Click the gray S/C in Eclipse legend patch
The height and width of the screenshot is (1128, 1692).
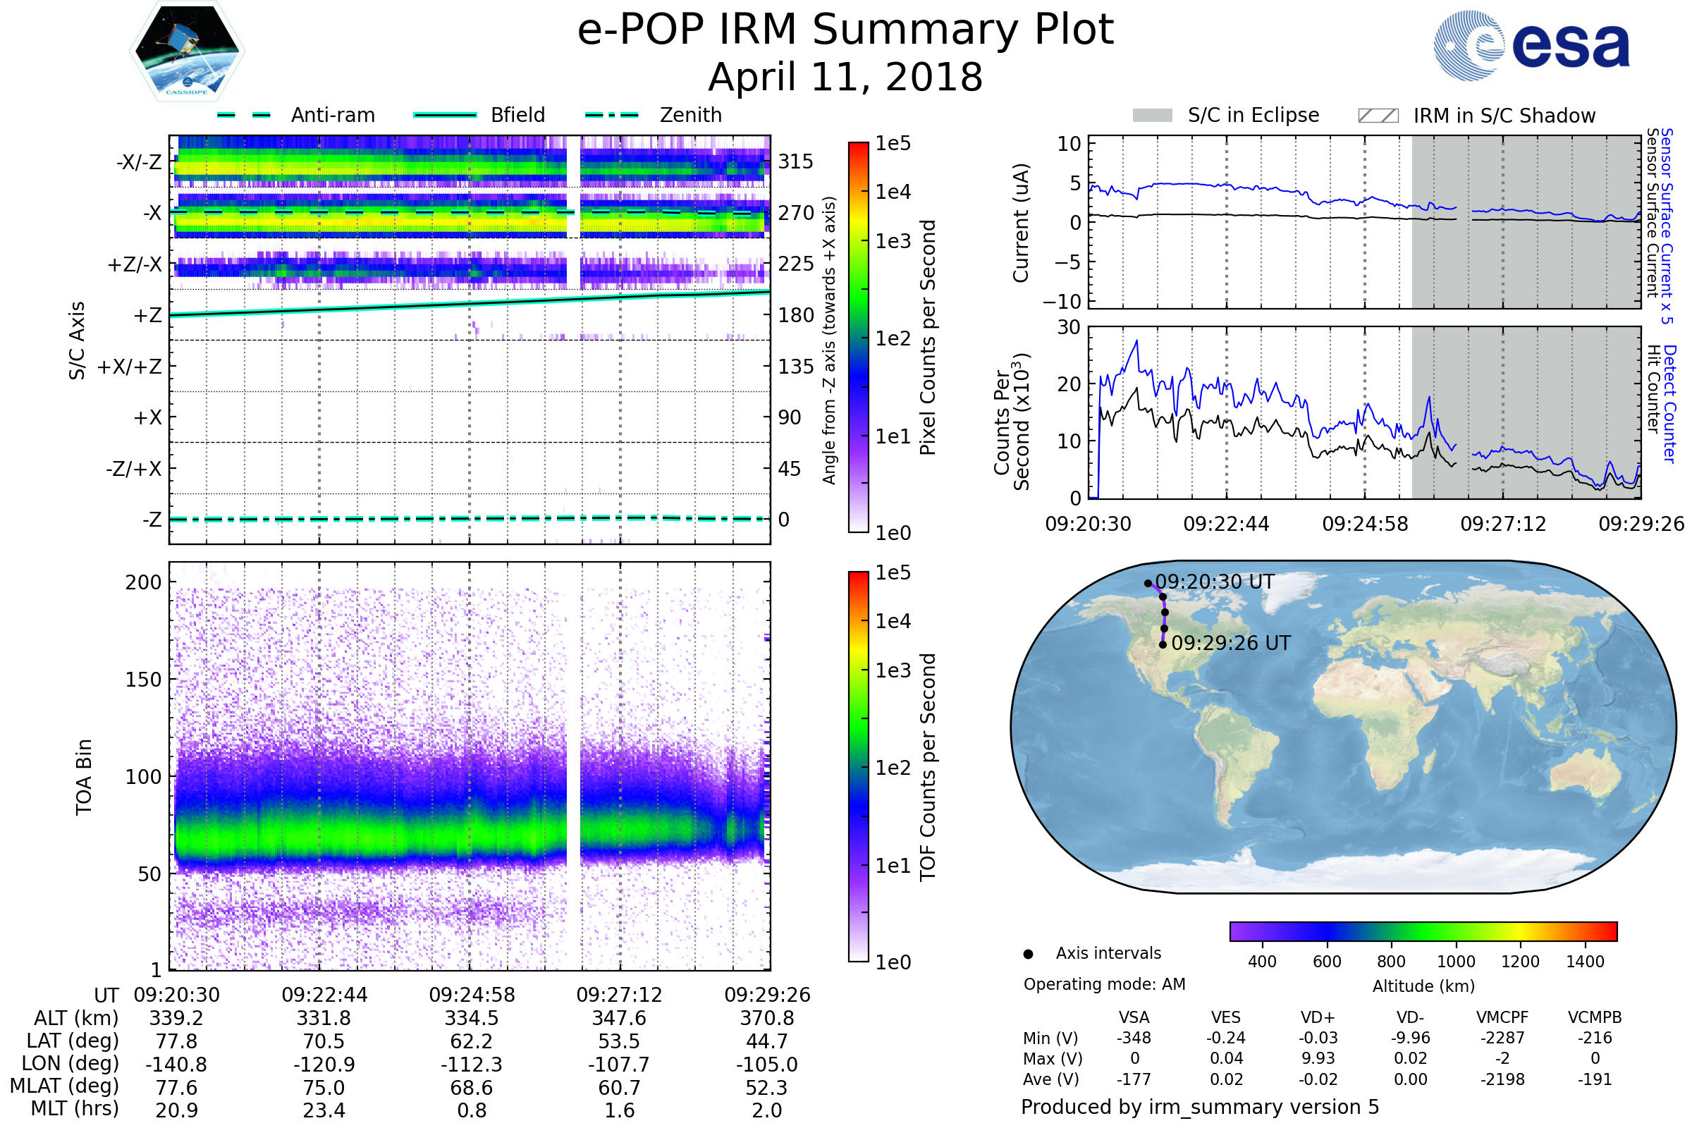(1152, 116)
